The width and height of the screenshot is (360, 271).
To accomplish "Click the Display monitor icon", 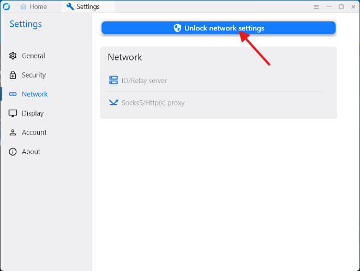I will tap(13, 113).
